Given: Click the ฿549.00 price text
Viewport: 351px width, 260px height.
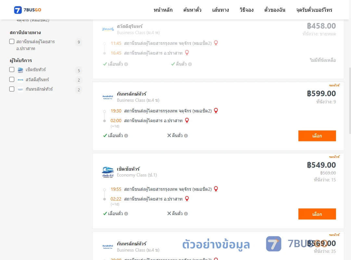Looking at the screenshot, I should coord(321,165).
